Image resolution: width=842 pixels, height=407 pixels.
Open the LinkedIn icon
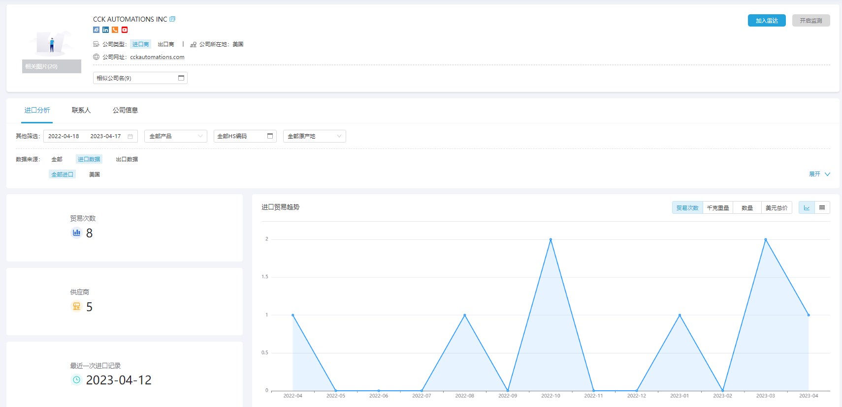105,30
